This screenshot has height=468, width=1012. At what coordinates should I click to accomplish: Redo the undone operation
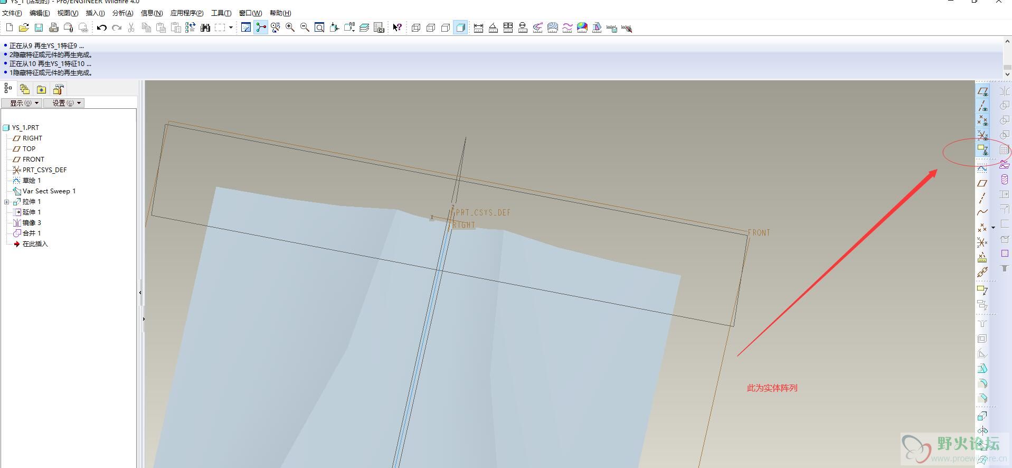tap(117, 27)
